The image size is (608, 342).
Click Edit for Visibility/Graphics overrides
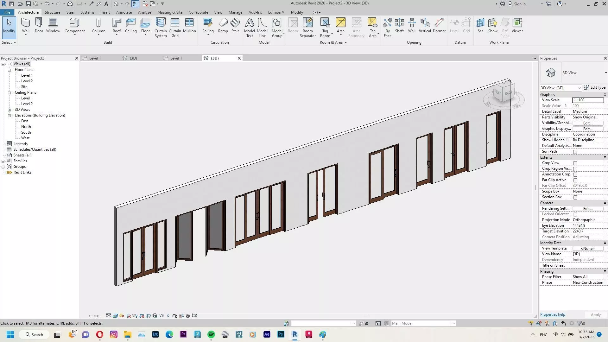coord(587,123)
